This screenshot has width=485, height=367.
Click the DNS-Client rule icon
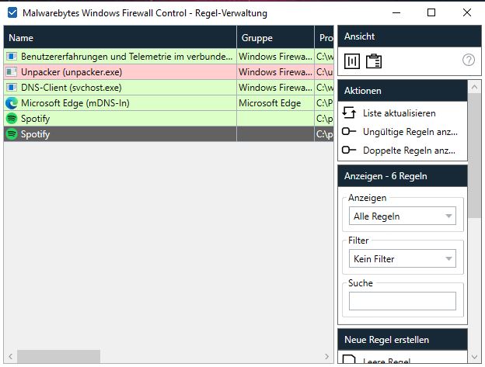(12, 88)
